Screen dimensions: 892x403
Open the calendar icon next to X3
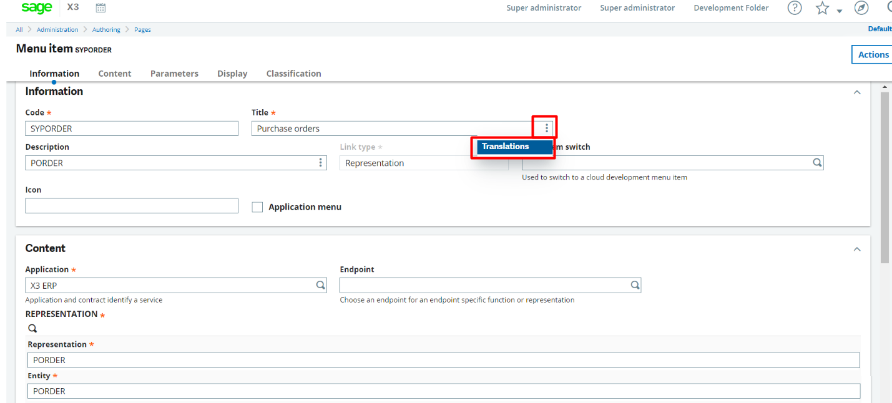click(x=101, y=7)
